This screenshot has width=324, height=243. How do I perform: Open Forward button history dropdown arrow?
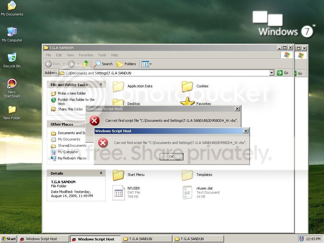78,64
